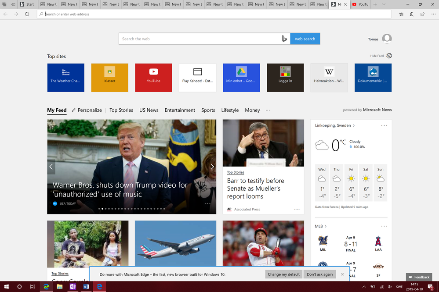Open the American Airlines plane story

(175, 243)
